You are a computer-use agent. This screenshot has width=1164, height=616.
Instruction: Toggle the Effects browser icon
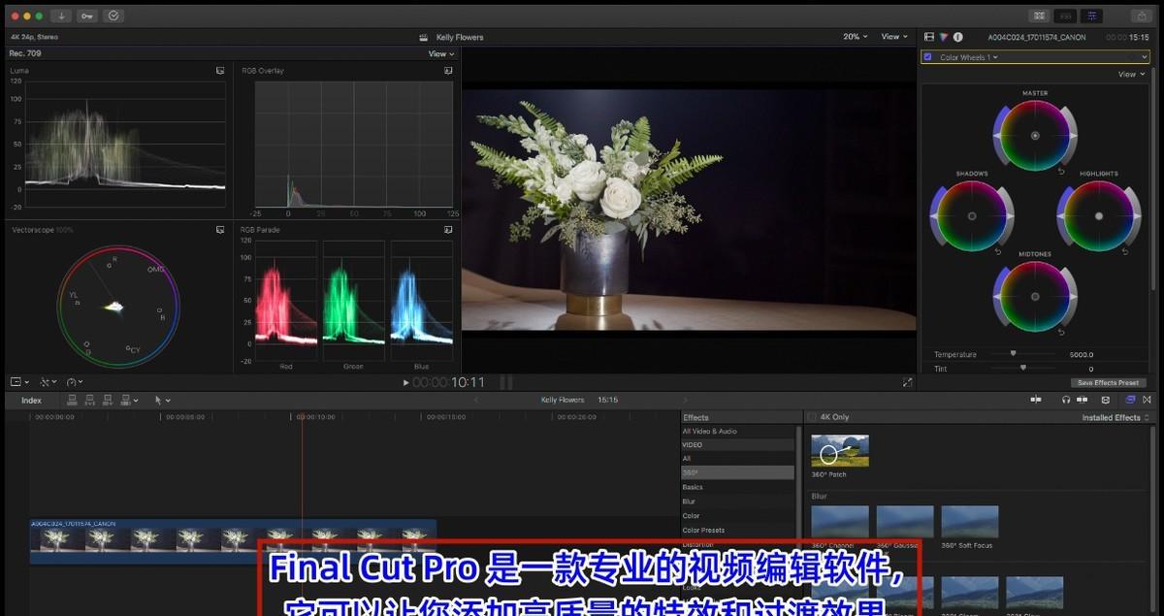(1129, 400)
